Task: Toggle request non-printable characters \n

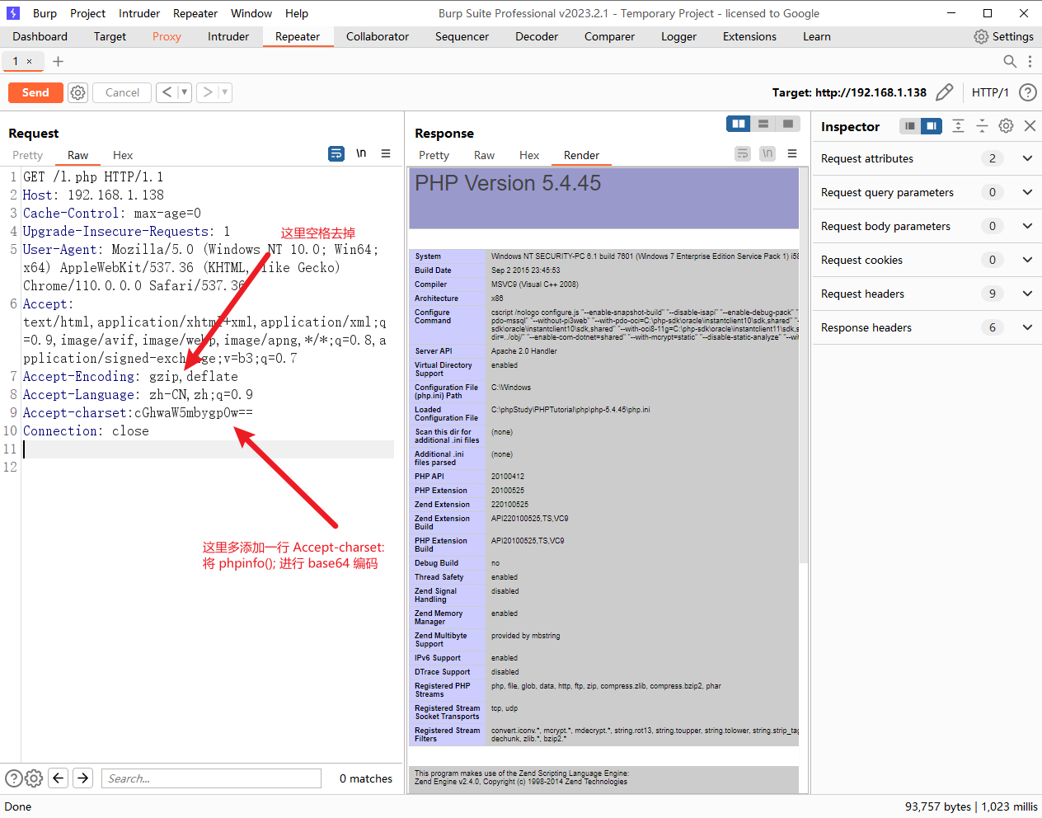Action: [x=361, y=153]
